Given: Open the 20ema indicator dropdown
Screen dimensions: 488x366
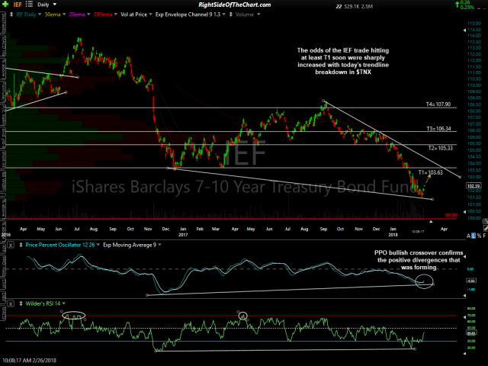Looking at the screenshot, I should (88, 14).
